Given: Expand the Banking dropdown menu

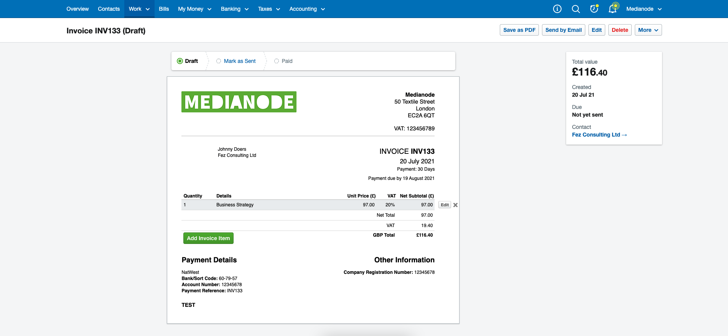Looking at the screenshot, I should point(235,9).
